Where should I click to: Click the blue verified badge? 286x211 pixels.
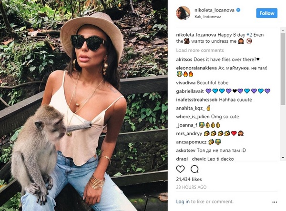[x=238, y=10]
